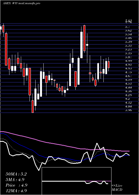The height and width of the screenshot is (195, 139).
Task: Click the 3.96 price axis label
Action: [x=128, y=110]
